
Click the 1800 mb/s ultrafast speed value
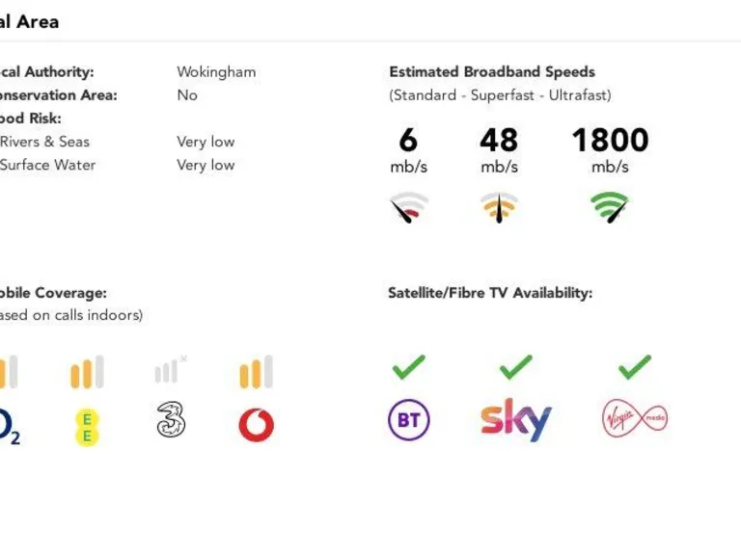point(610,141)
